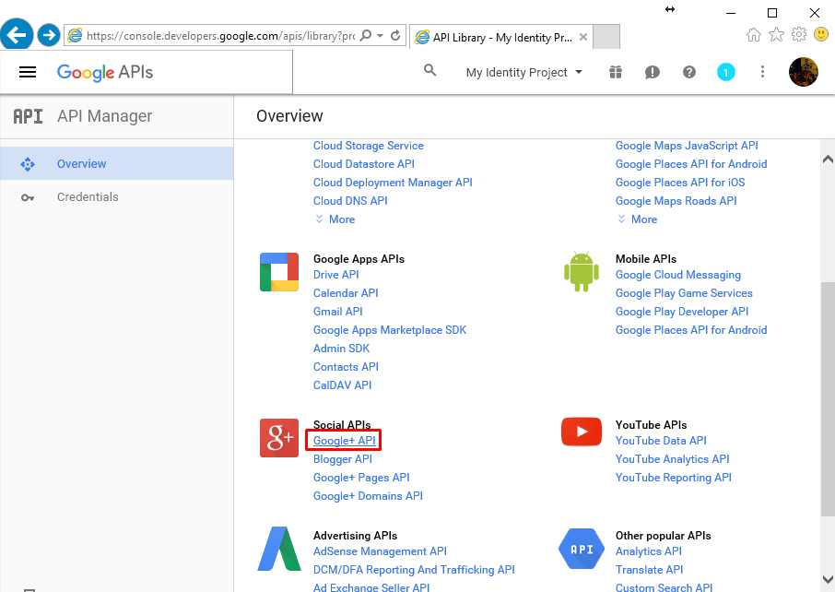
Task: Select Overview in the API Manager sidebar
Action: tap(81, 164)
